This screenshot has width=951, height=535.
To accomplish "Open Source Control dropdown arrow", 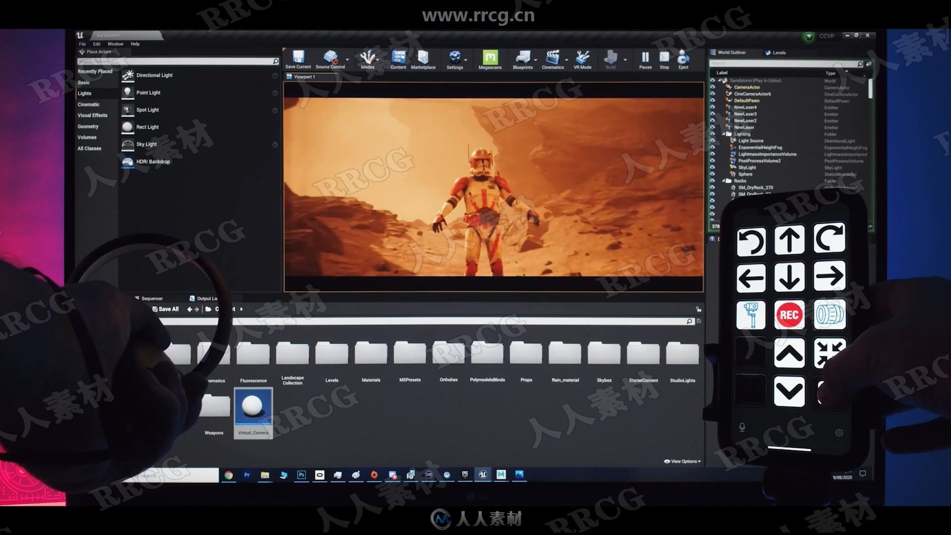I will pyautogui.click(x=348, y=60).
